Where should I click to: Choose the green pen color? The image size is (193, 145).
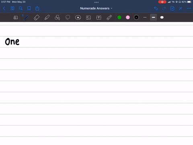(119, 17)
